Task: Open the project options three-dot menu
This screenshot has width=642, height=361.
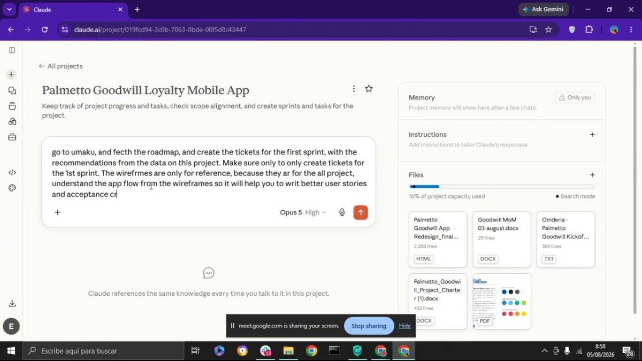Action: click(x=354, y=89)
